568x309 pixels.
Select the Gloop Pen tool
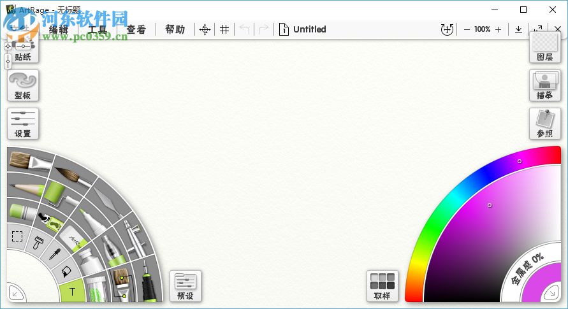coord(114,251)
